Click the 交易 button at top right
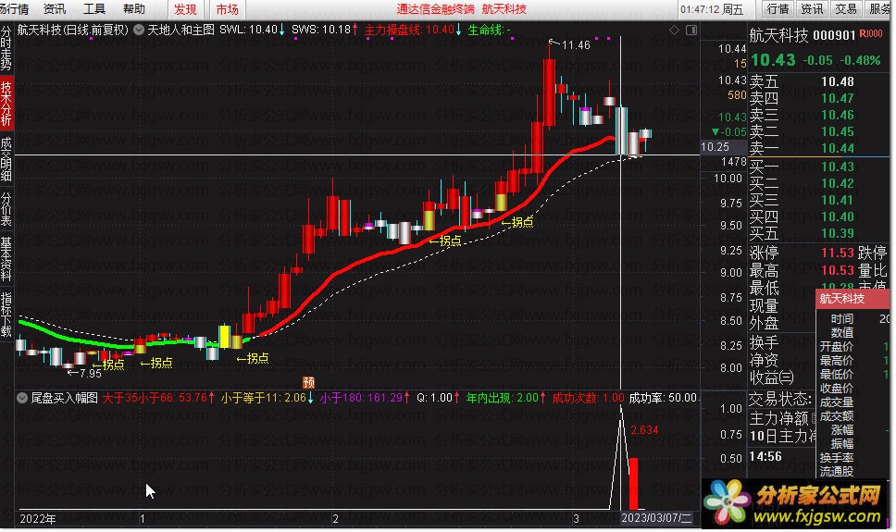Viewport: 896px width, 532px height. [x=846, y=8]
